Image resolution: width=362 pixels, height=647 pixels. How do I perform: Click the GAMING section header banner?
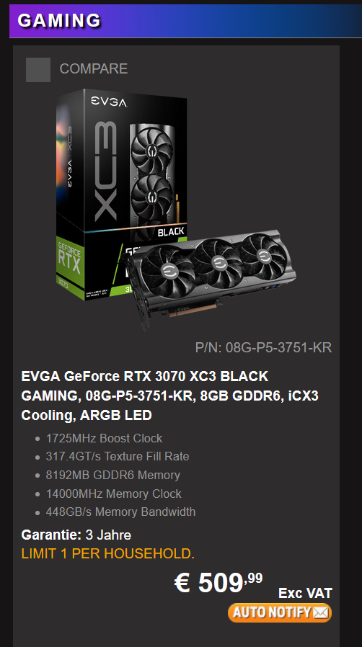click(186, 21)
